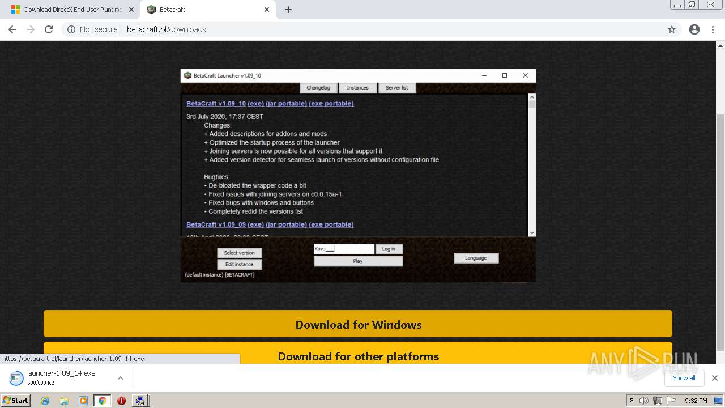This screenshot has height=408, width=725.
Task: Open Chrome's three-dot menu
Action: [713, 29]
